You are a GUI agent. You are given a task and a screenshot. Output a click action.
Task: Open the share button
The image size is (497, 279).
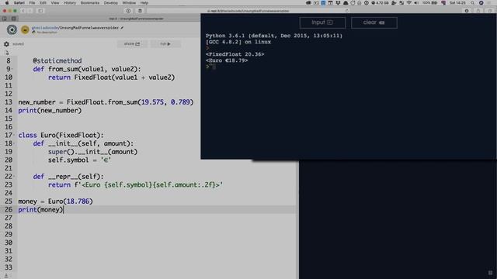[x=132, y=43]
